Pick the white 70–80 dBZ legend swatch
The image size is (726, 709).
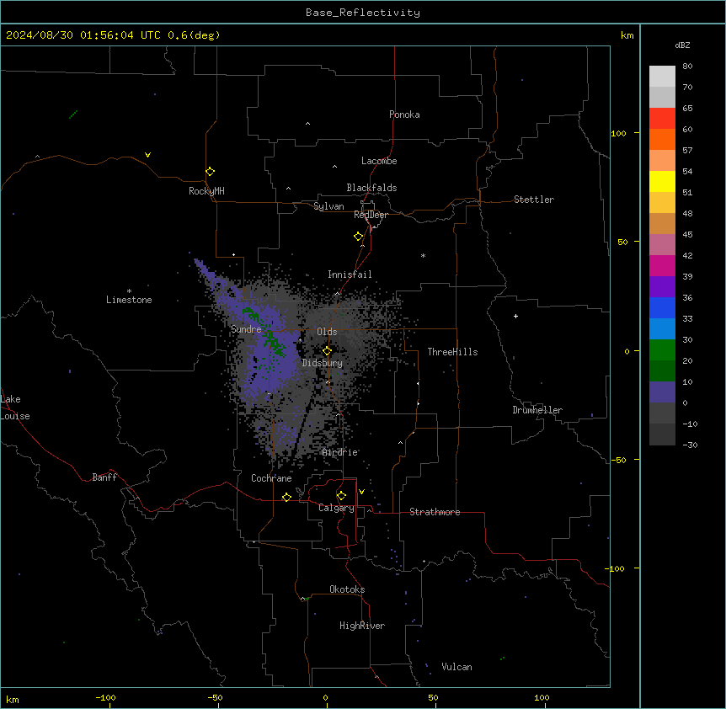click(x=662, y=77)
